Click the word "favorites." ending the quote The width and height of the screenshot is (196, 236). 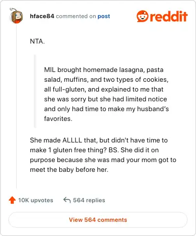(x=58, y=119)
